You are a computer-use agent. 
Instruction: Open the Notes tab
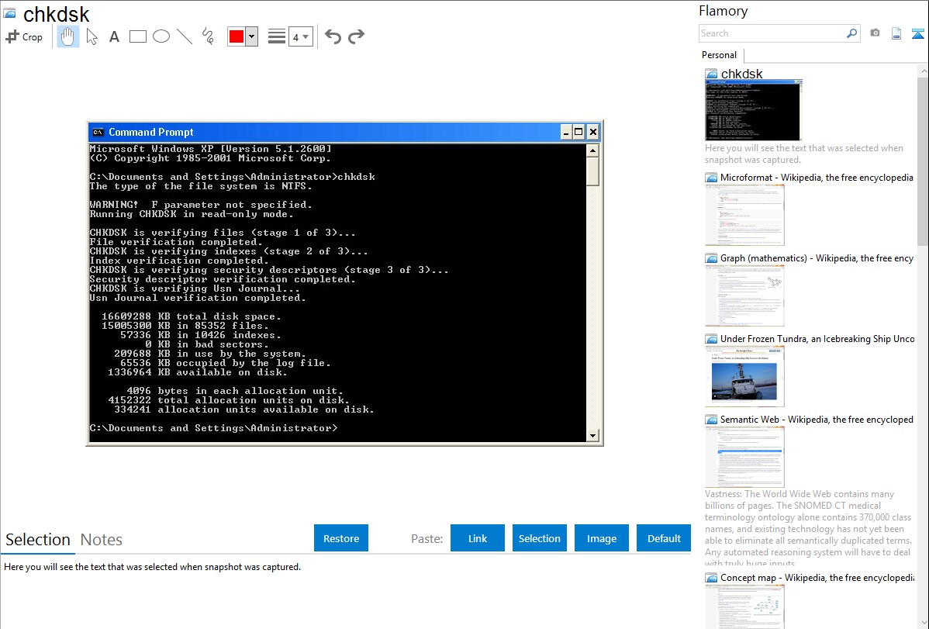[102, 540]
